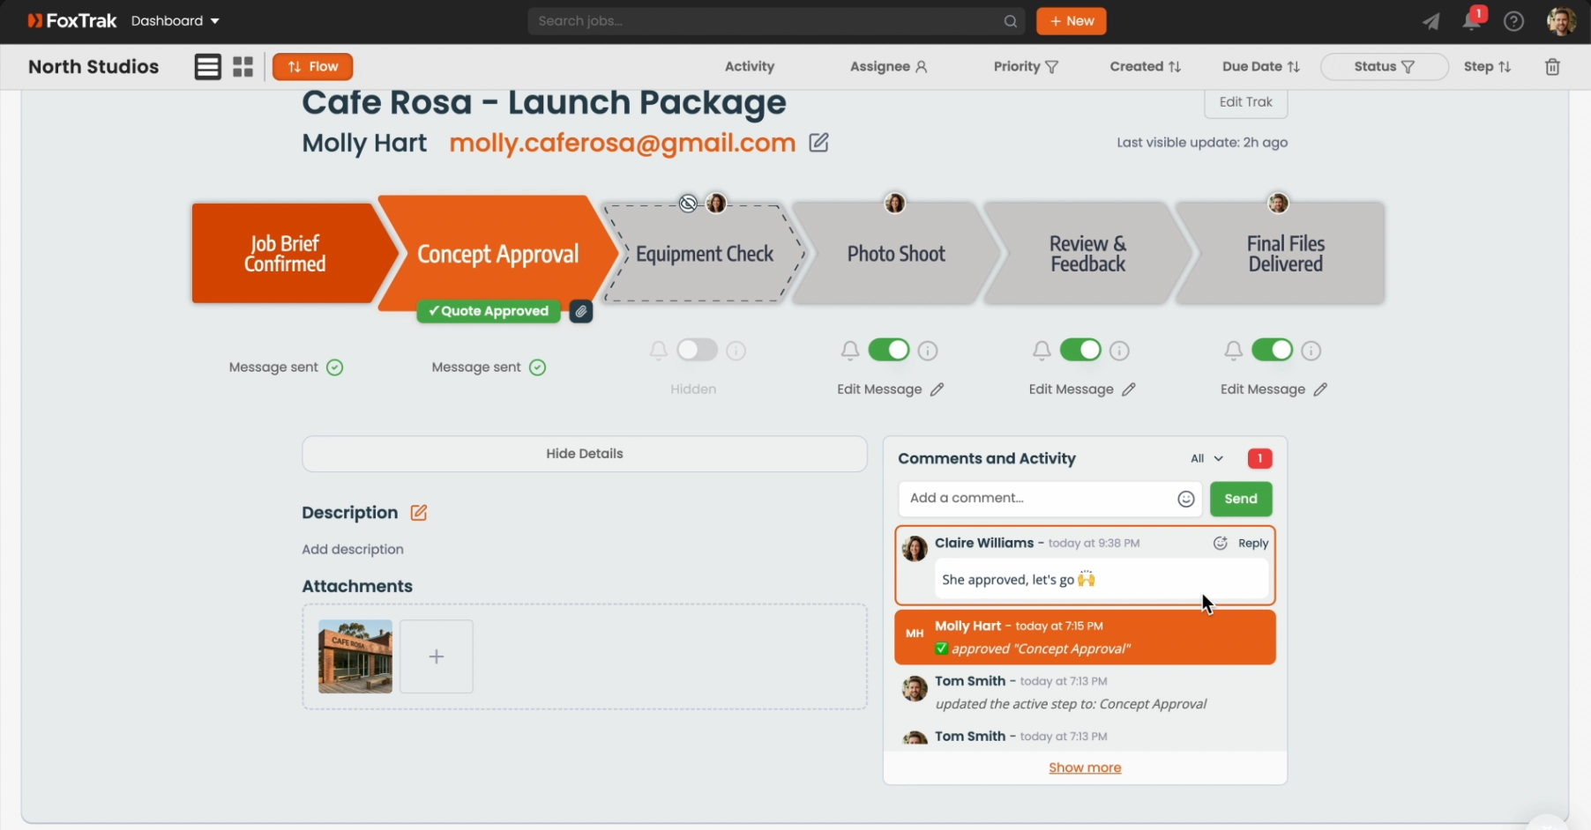The width and height of the screenshot is (1591, 830).
Task: Open info icon under Final Files Delivered
Action: click(x=1311, y=351)
